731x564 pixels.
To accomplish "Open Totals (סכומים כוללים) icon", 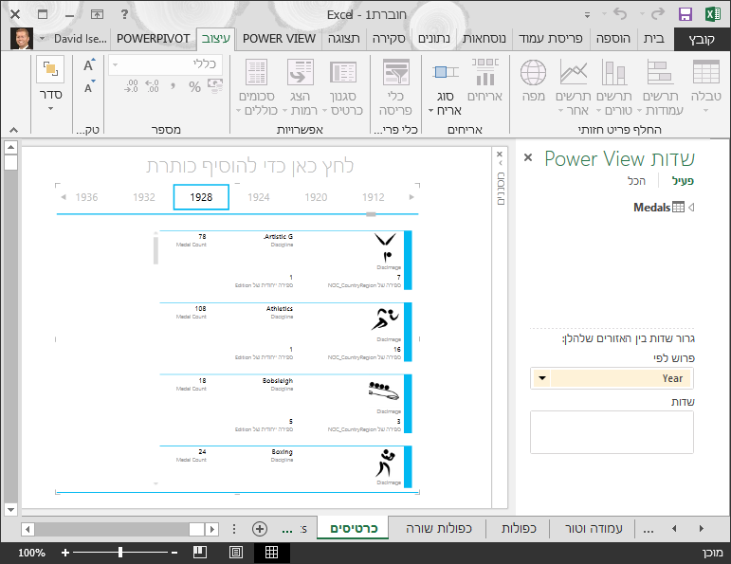I will coord(256,72).
